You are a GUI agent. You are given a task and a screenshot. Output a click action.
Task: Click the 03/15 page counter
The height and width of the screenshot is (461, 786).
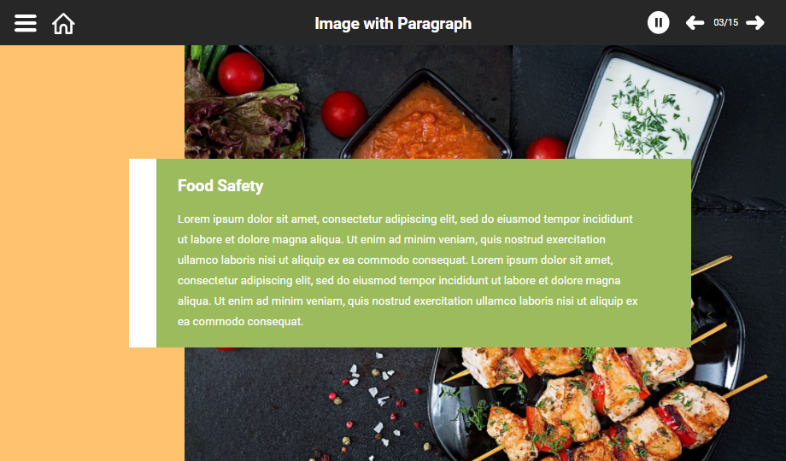[725, 22]
